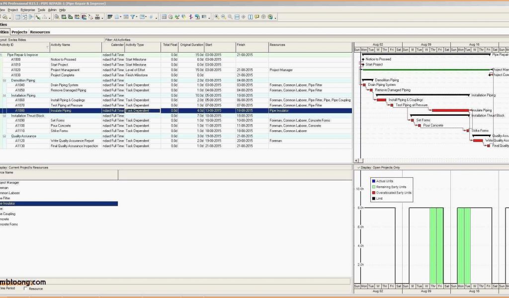The image size is (509, 298).
Task: Click the funnel Filter icon in toolbar
Action: point(132,17)
